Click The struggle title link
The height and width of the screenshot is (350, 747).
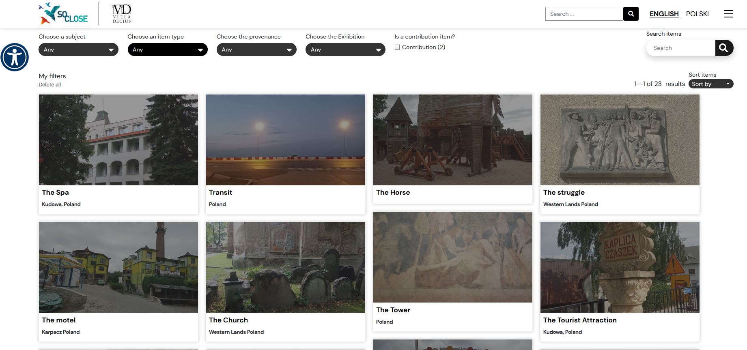click(564, 193)
